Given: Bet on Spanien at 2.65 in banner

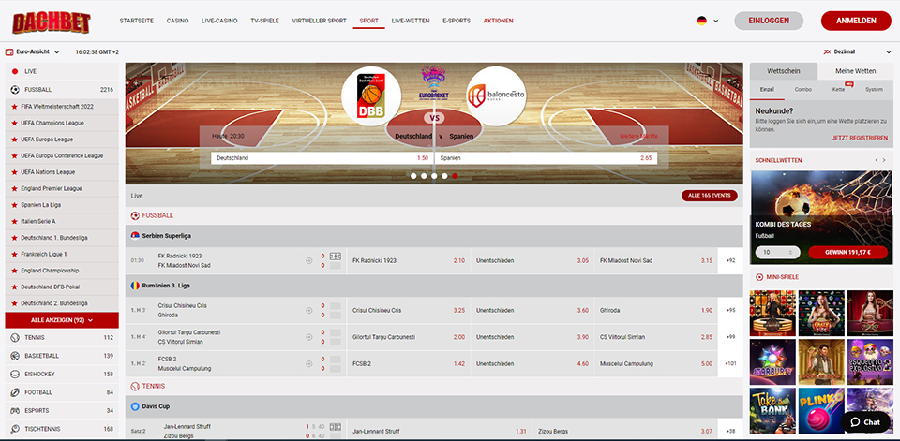Looking at the screenshot, I should pos(546,157).
